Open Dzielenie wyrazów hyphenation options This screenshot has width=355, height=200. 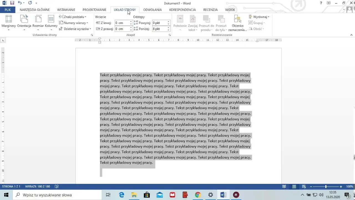click(x=74, y=29)
